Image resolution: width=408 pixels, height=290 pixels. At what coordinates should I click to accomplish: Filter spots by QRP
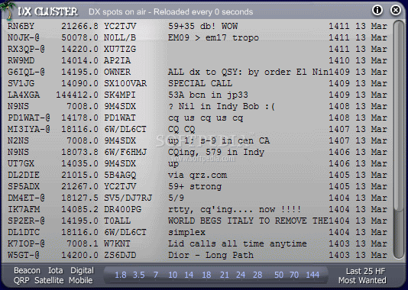(21, 280)
